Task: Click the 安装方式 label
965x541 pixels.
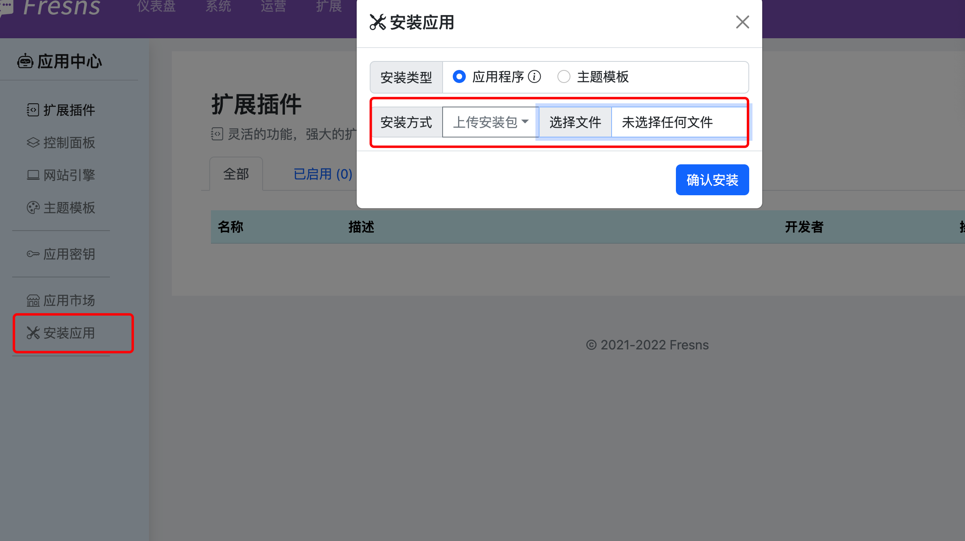Action: pos(406,122)
